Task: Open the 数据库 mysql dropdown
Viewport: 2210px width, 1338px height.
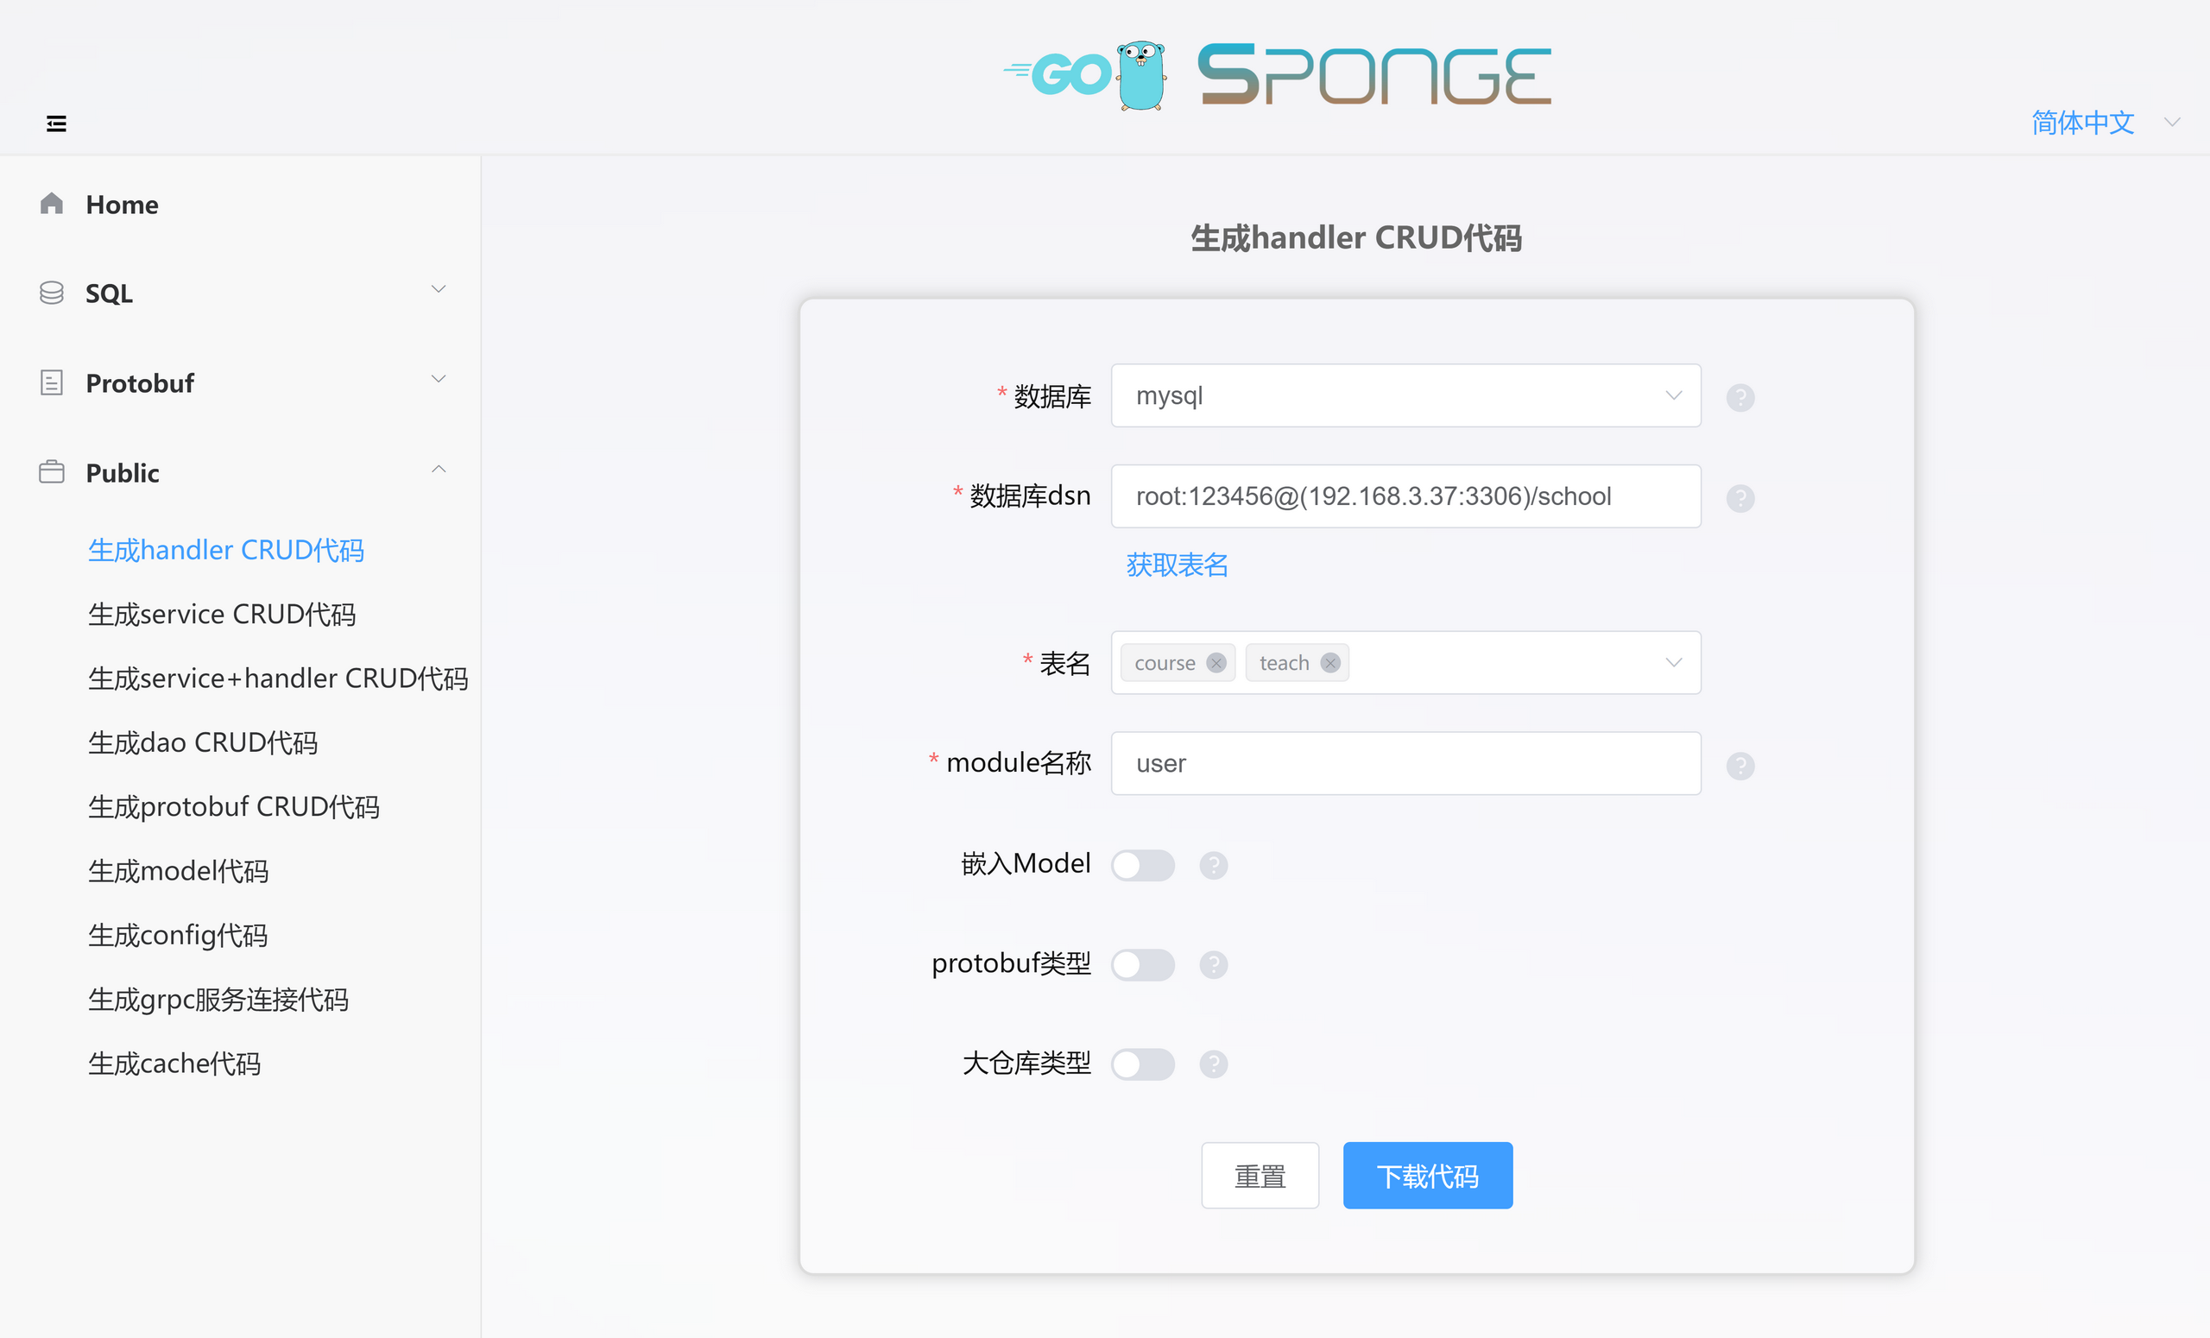Action: 1405,395
